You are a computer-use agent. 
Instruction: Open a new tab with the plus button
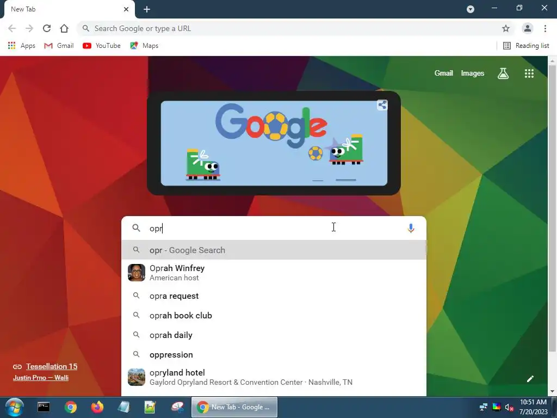147,9
